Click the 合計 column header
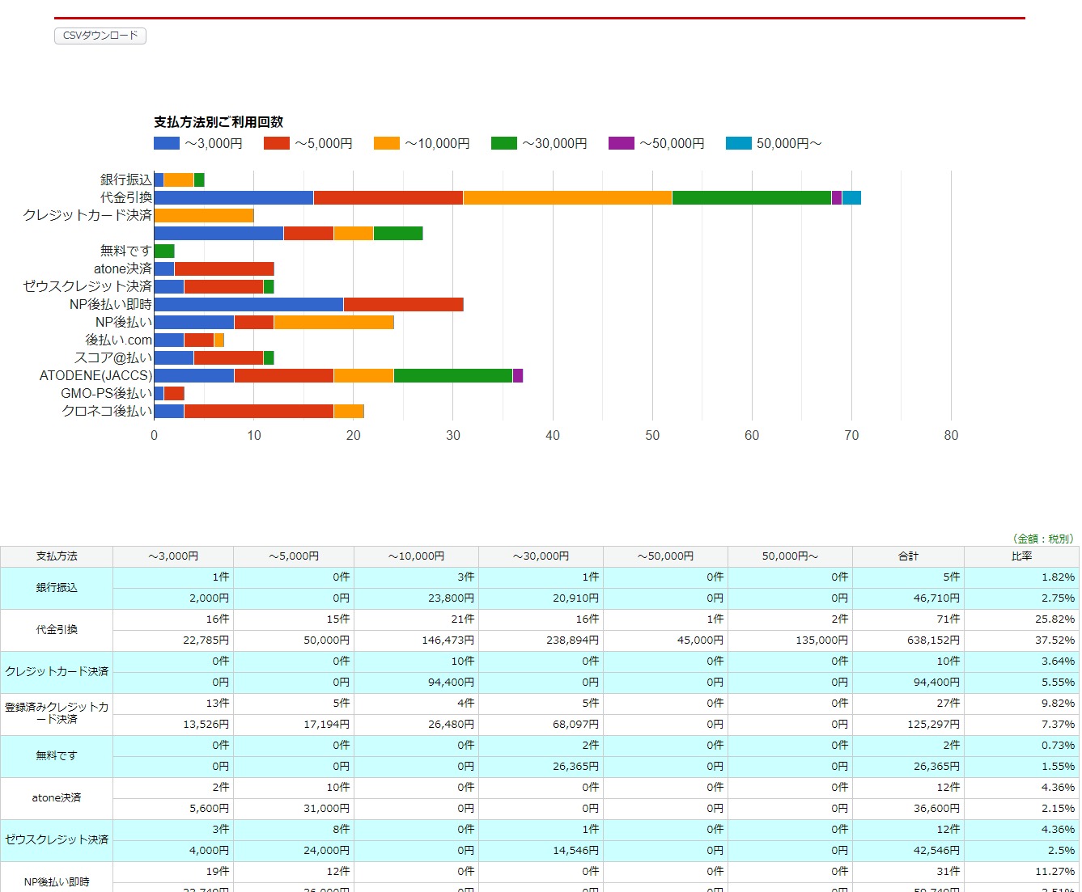The image size is (1082, 892). pos(908,556)
